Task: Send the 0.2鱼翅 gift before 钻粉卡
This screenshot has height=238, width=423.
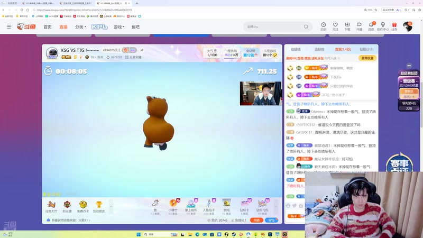Action: coord(227,207)
